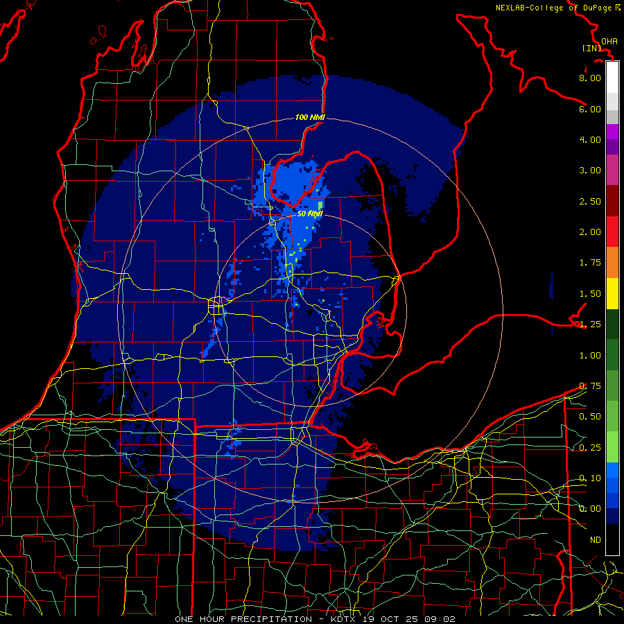Click the OHA product label

pyautogui.click(x=609, y=41)
